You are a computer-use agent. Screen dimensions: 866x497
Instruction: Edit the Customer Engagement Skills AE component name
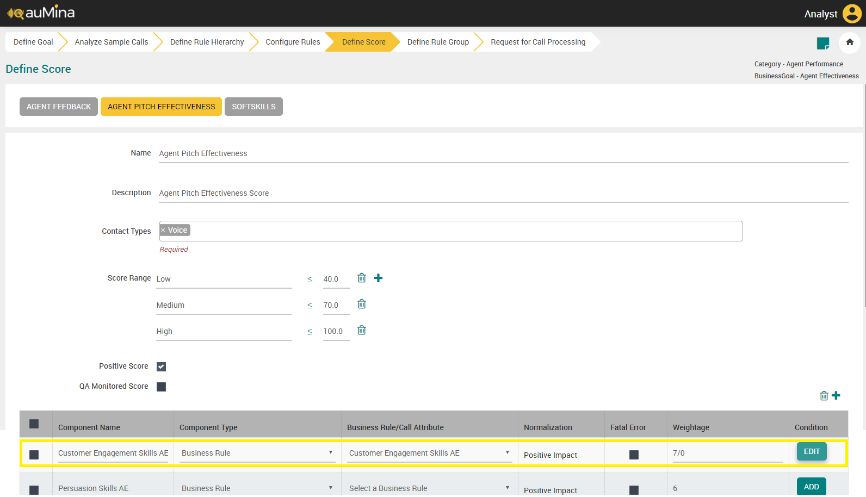(113, 453)
